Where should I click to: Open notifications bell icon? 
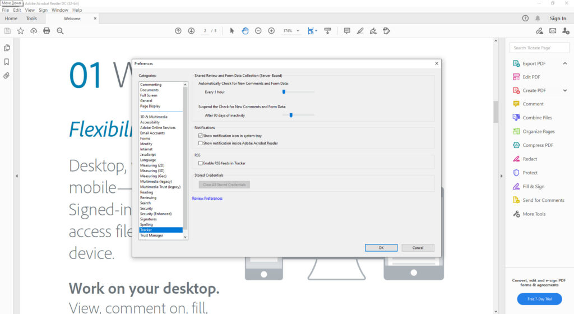coord(538,19)
